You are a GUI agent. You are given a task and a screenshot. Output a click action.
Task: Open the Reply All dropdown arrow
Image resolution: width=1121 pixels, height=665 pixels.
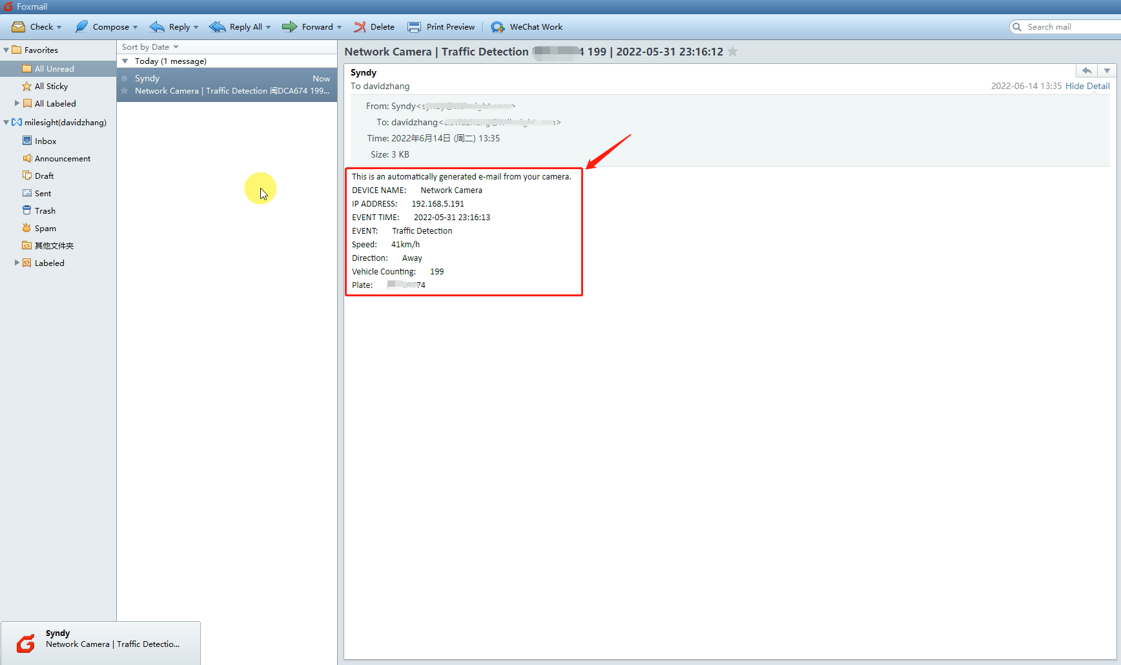(269, 27)
